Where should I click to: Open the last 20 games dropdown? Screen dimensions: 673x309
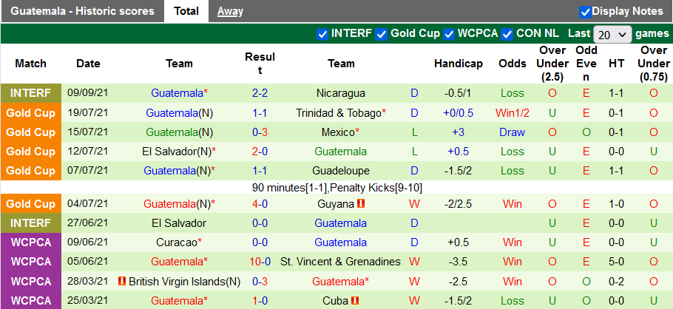tap(612, 35)
